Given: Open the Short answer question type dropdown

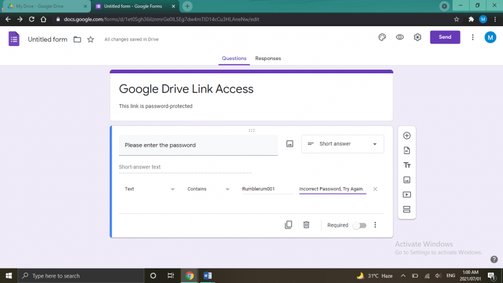Looking at the screenshot, I should [x=342, y=144].
